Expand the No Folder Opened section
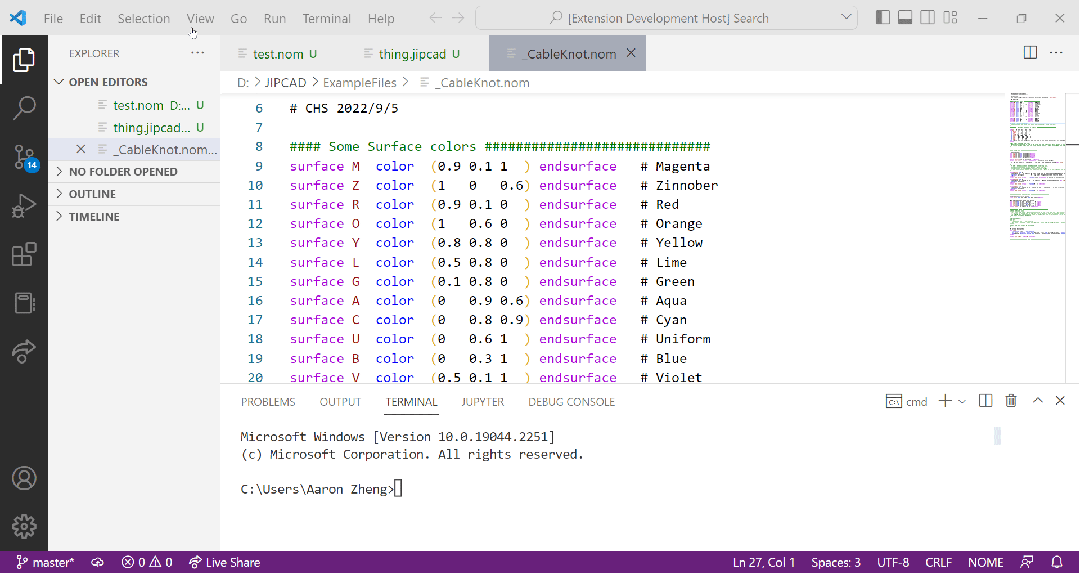The height and width of the screenshot is (574, 1080). [x=134, y=172]
